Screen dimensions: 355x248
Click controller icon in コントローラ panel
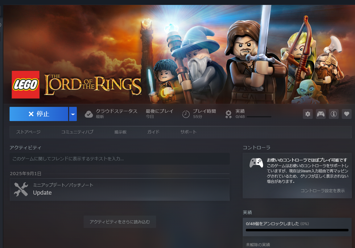point(256,163)
